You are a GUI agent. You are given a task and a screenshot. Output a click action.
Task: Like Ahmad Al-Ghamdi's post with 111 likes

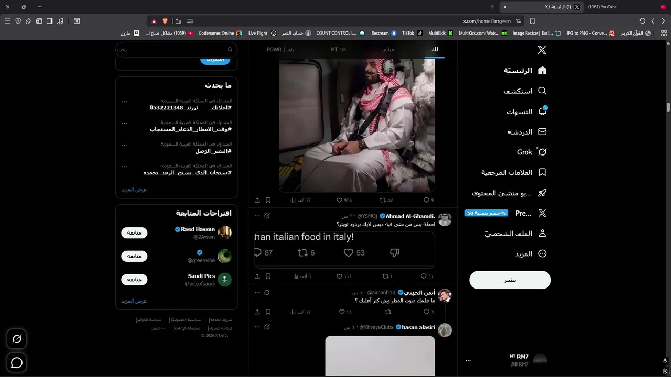click(344, 276)
